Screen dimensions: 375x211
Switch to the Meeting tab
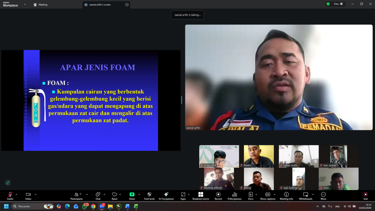[x=40, y=5]
